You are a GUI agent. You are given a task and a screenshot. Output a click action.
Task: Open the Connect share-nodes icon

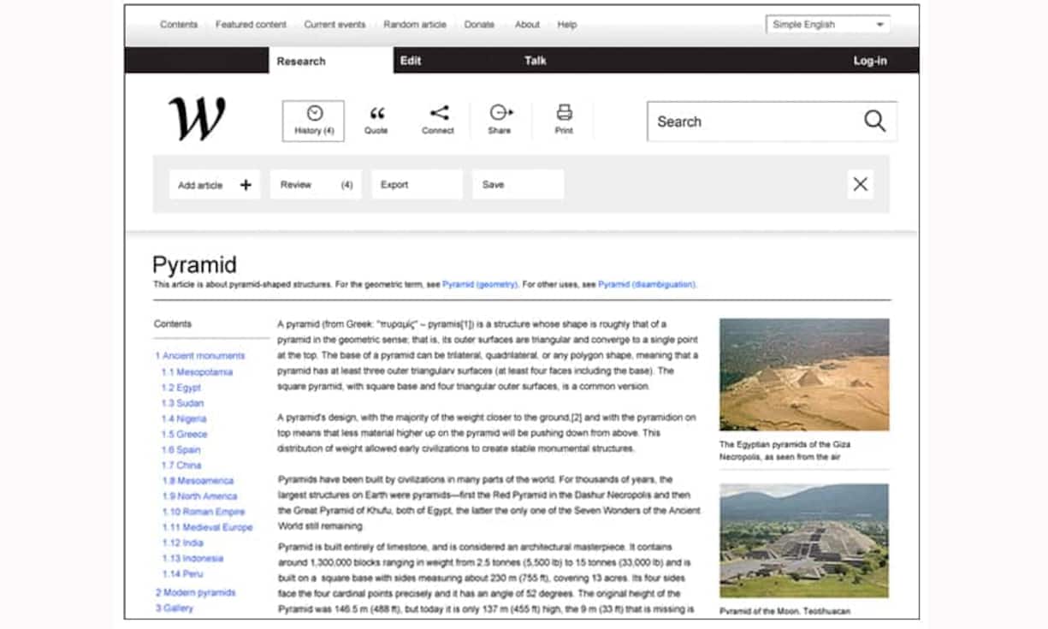click(439, 113)
